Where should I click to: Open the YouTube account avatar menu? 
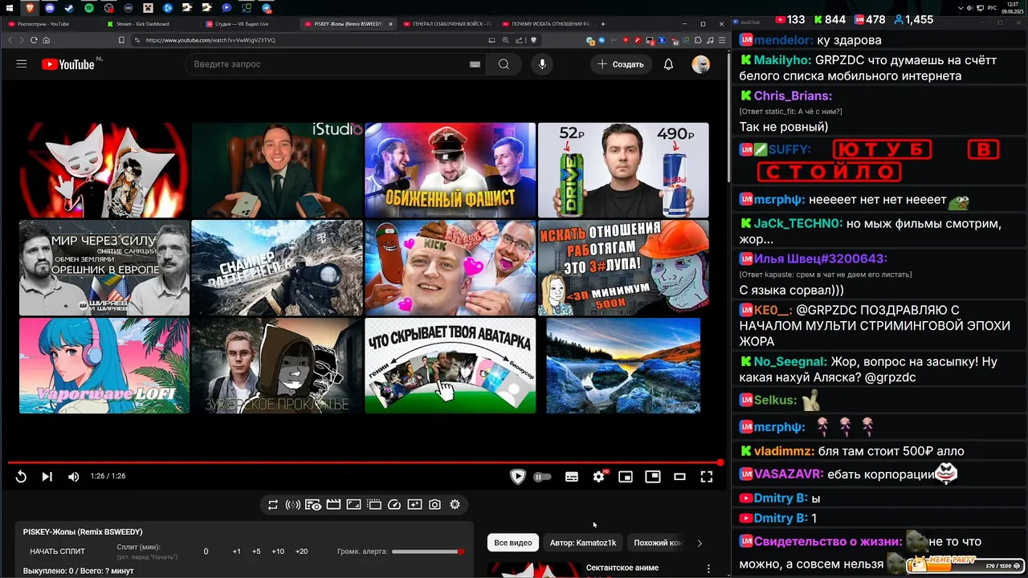click(701, 64)
